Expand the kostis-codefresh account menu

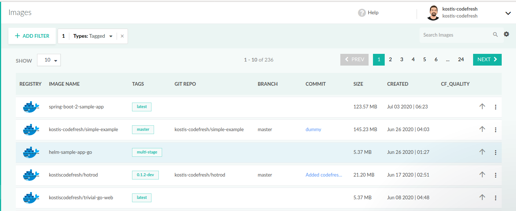pyautogui.click(x=508, y=13)
